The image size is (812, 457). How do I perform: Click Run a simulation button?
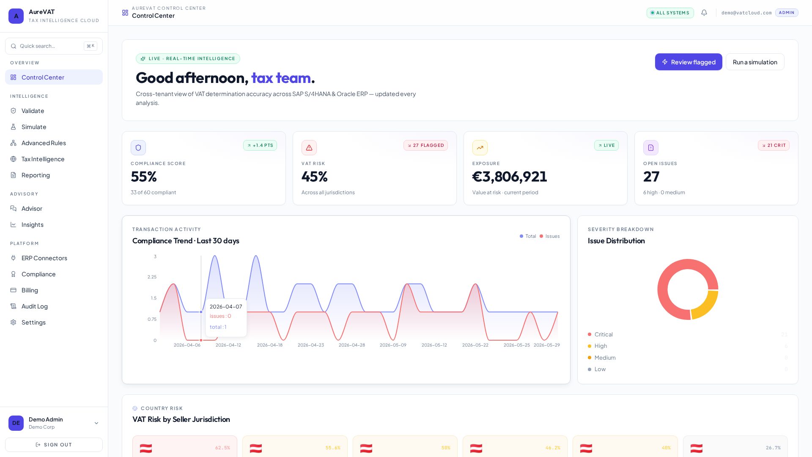(755, 62)
